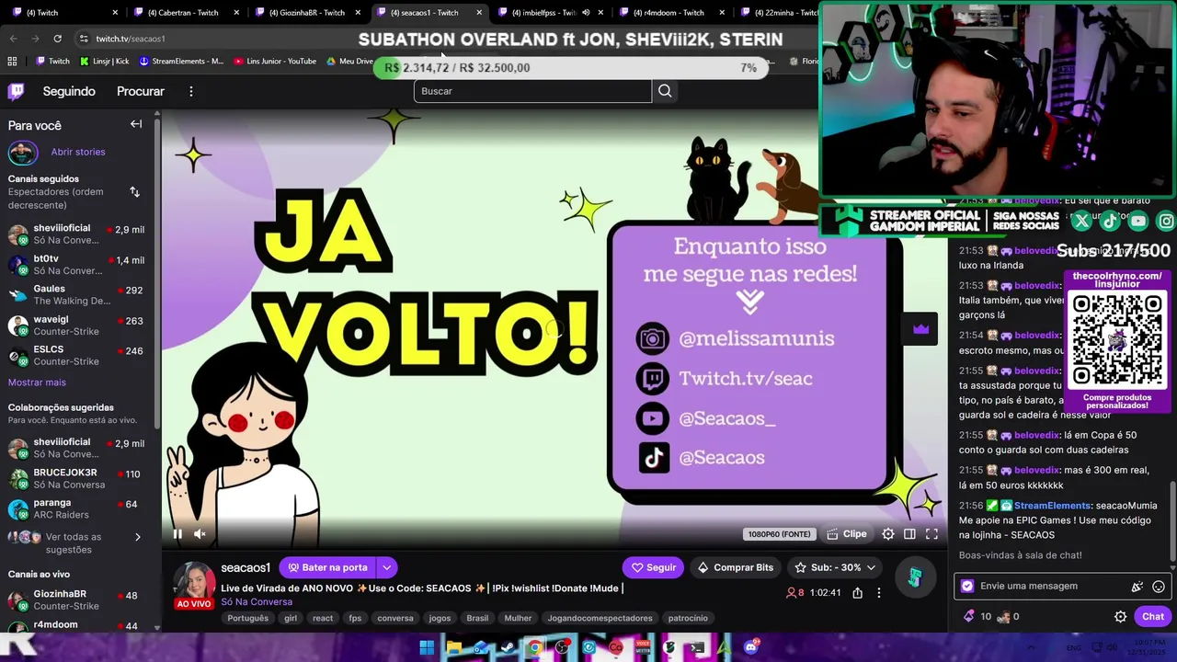Screen dimensions: 1177x662
Task: Open Abrir stories
Action: (x=78, y=152)
